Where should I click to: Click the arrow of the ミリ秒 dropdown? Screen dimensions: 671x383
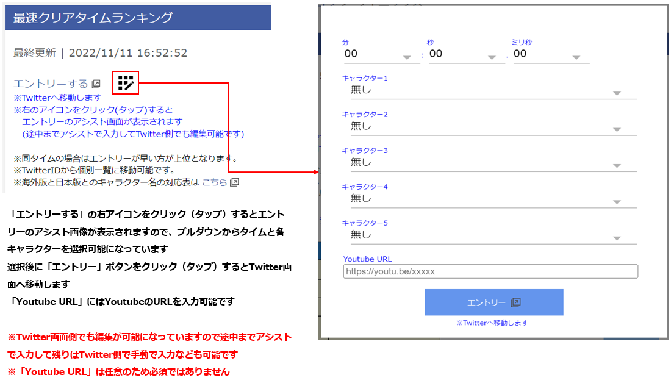click(x=576, y=58)
